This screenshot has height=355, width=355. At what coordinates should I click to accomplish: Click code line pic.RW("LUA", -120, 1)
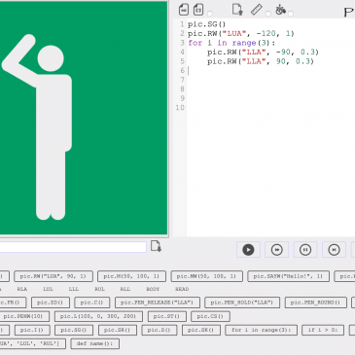coord(241,34)
